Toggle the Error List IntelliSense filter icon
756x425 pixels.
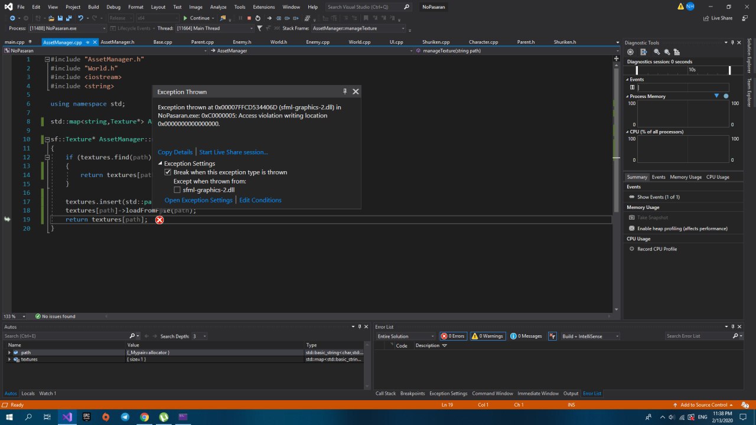(x=553, y=336)
